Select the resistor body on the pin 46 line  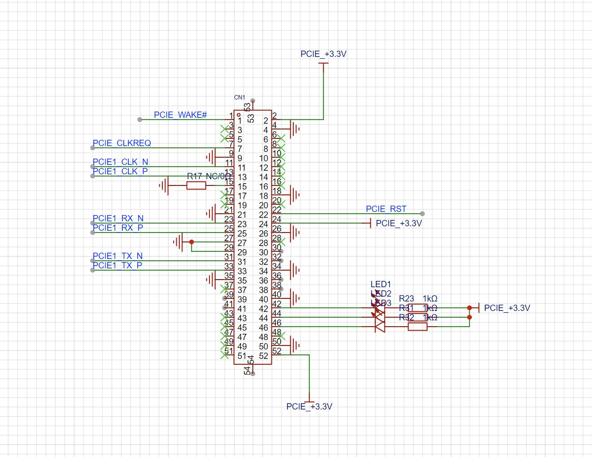pyautogui.click(x=418, y=327)
